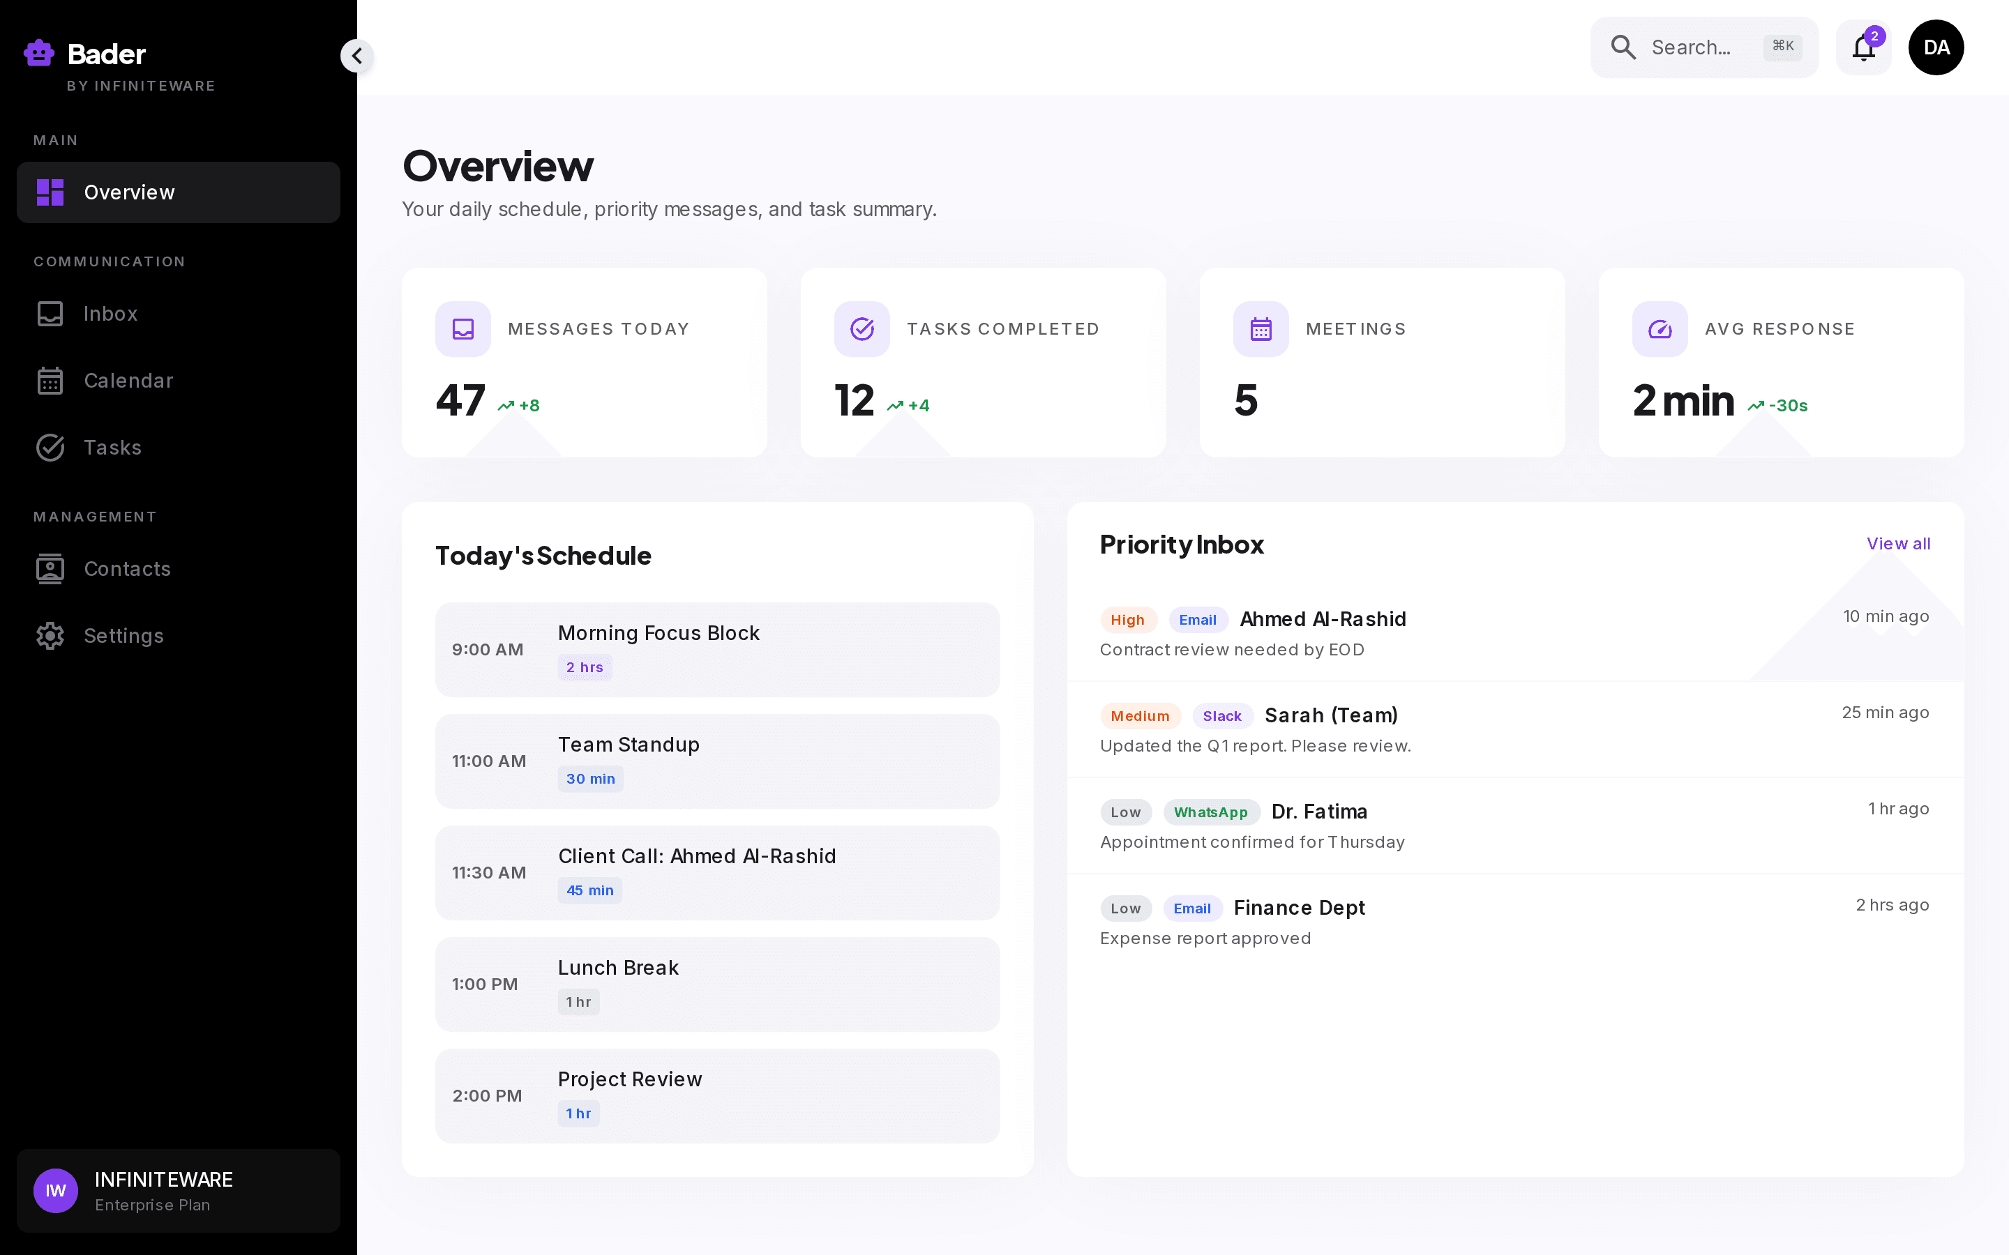The width and height of the screenshot is (2009, 1255).
Task: Open Dr. Fatima's WhatsApp message
Action: pos(1515,826)
